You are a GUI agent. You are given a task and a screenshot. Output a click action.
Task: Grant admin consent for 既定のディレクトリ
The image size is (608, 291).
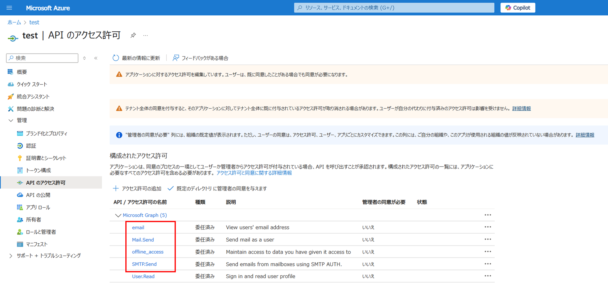[x=217, y=188]
